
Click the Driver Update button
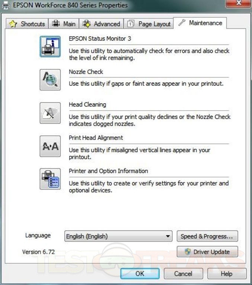click(207, 252)
